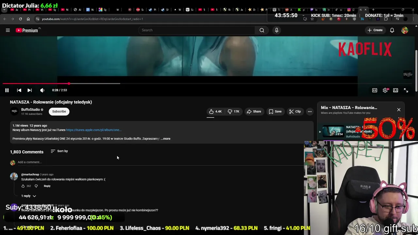Screen dimensions: 418x235
Task: Open @martuchnap profile avatar
Action: (x=14, y=177)
